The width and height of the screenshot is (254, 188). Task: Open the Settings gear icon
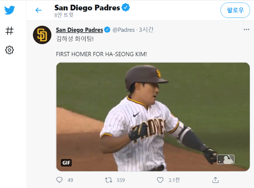[10, 50]
